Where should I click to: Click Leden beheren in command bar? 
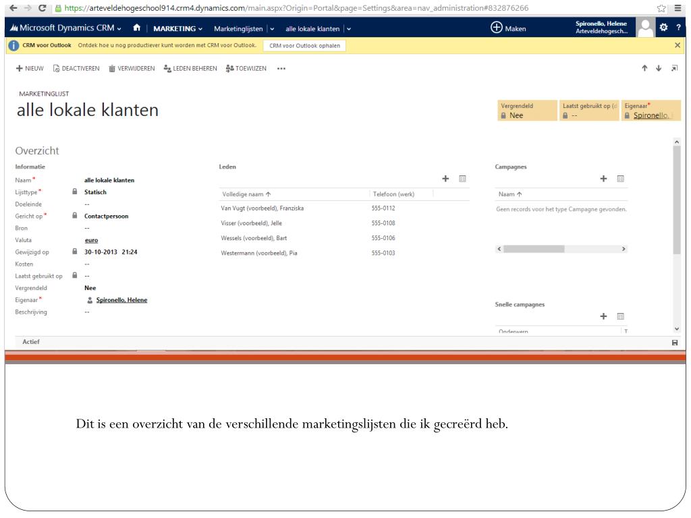(190, 69)
